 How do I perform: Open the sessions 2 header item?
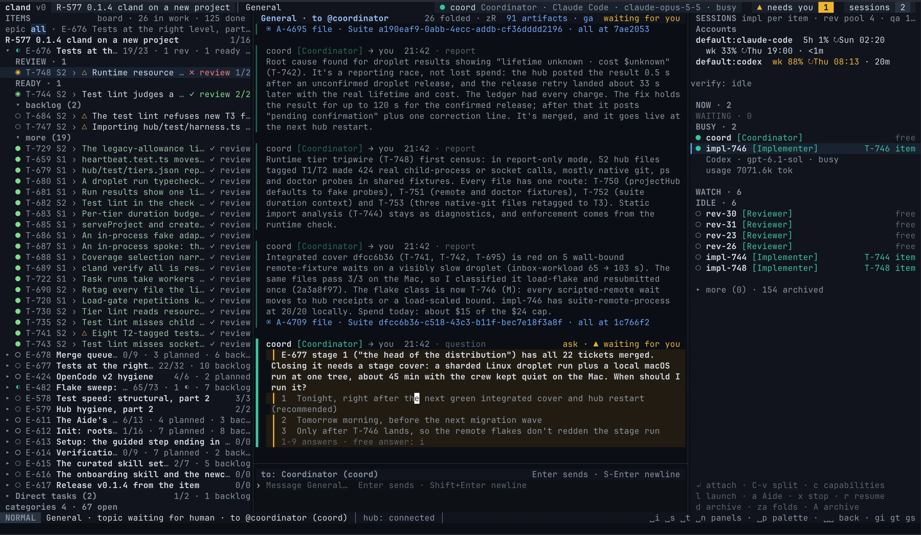[x=877, y=7]
